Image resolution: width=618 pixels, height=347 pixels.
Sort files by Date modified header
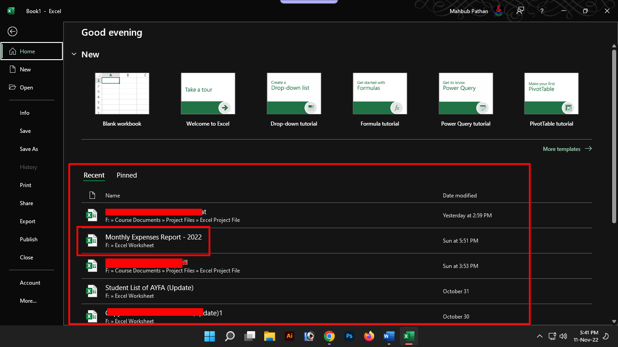click(460, 196)
